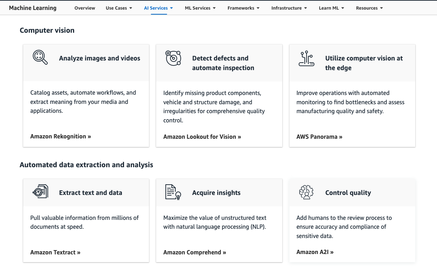Click the Extract text and data heading
Viewport: 437px width, 275px height.
pyautogui.click(x=91, y=193)
